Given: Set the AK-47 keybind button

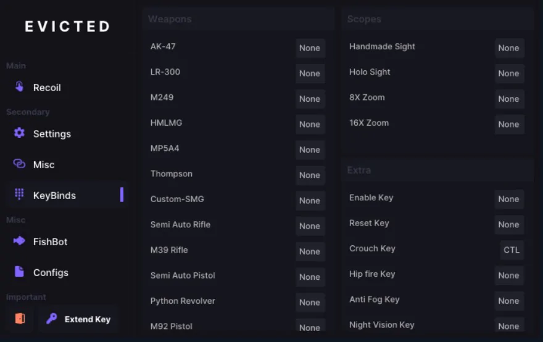Looking at the screenshot, I should click(x=310, y=48).
